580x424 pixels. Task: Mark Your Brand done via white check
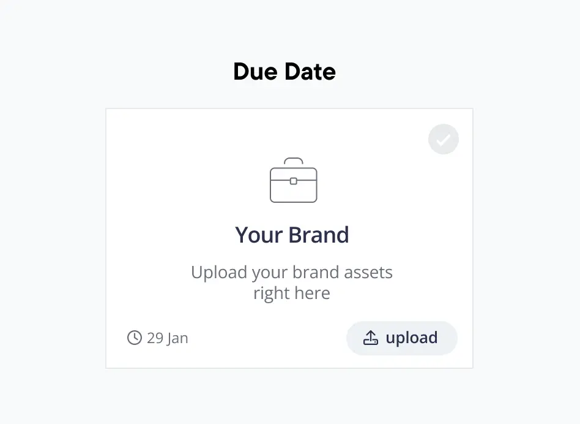pyautogui.click(x=444, y=139)
